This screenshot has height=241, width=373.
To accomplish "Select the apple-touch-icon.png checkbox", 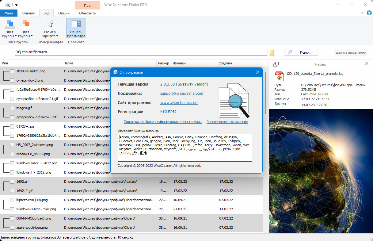I will point(12,228).
